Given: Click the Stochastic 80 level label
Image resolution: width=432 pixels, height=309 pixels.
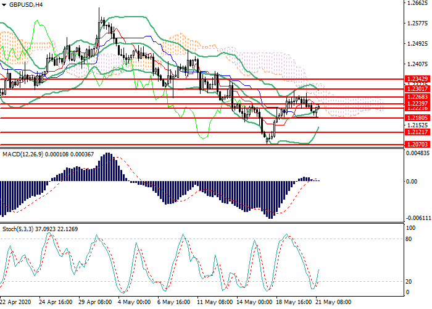Looking at the screenshot, I should (409, 239).
